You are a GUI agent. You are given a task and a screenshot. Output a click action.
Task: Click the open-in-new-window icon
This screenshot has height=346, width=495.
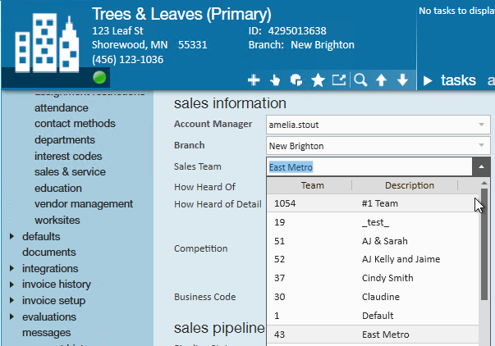point(338,80)
